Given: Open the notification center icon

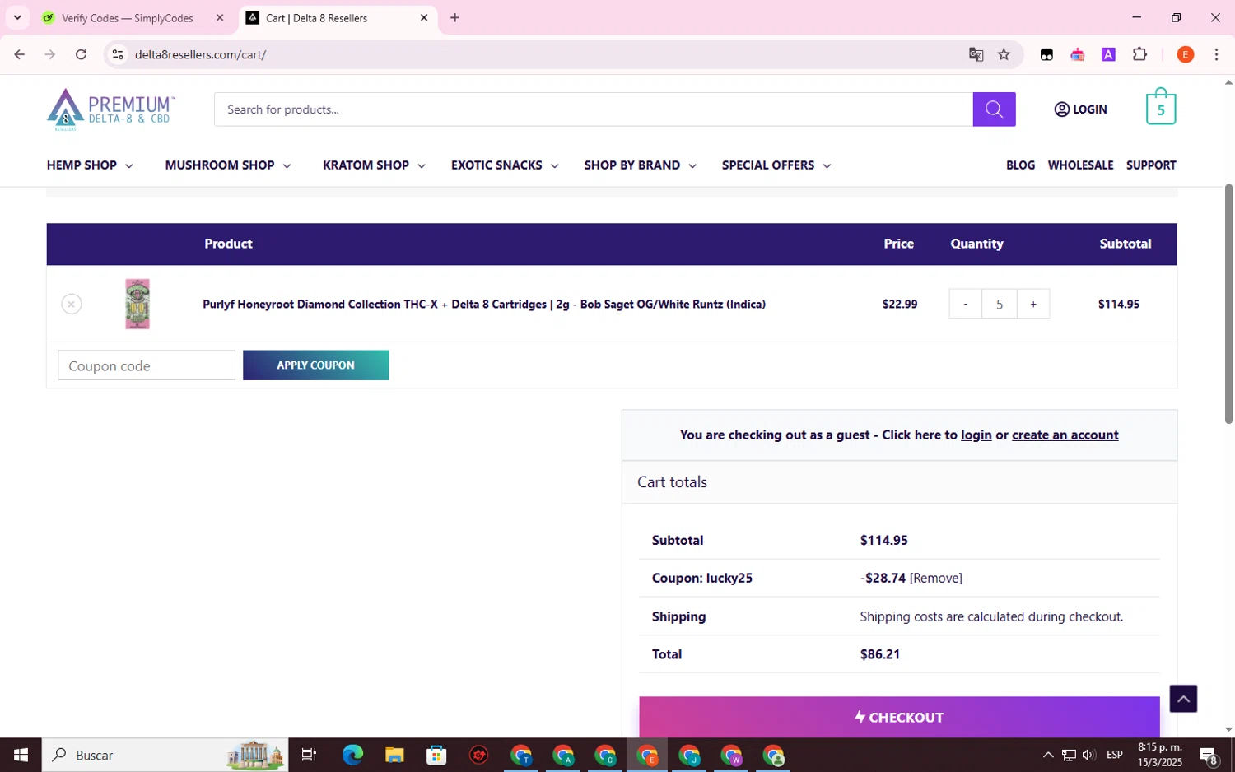Looking at the screenshot, I should (x=1209, y=755).
